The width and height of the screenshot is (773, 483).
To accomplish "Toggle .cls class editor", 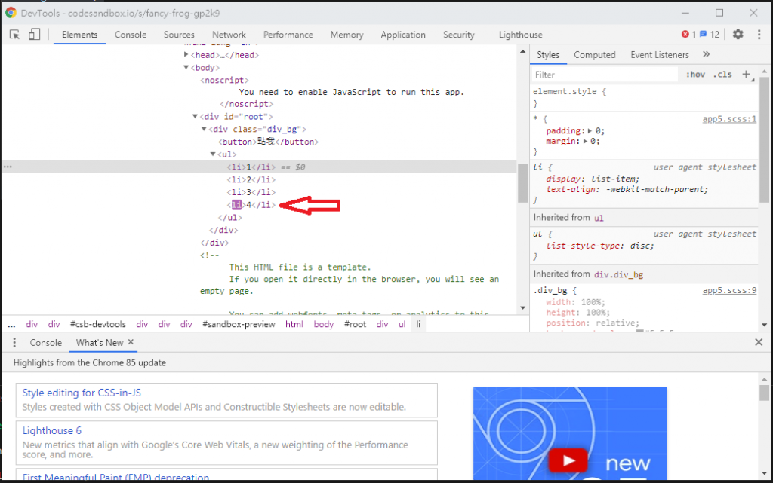I will 722,75.
